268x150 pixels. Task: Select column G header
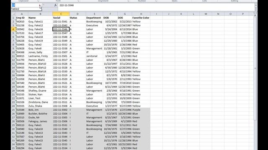coord(125,14)
